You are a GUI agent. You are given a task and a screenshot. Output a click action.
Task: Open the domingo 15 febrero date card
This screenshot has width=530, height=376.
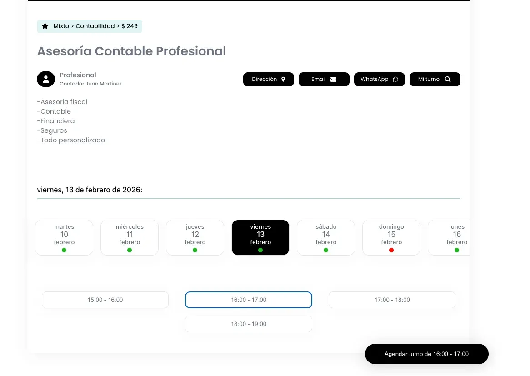pyautogui.click(x=391, y=237)
